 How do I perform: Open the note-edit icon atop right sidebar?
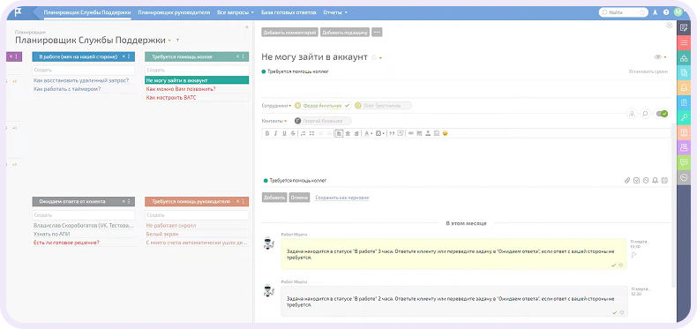(x=684, y=27)
